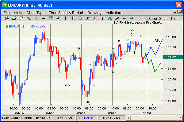Screen dimensions: 184x122
Task: Open the Time Scale & Period menu
Action: [66, 13]
